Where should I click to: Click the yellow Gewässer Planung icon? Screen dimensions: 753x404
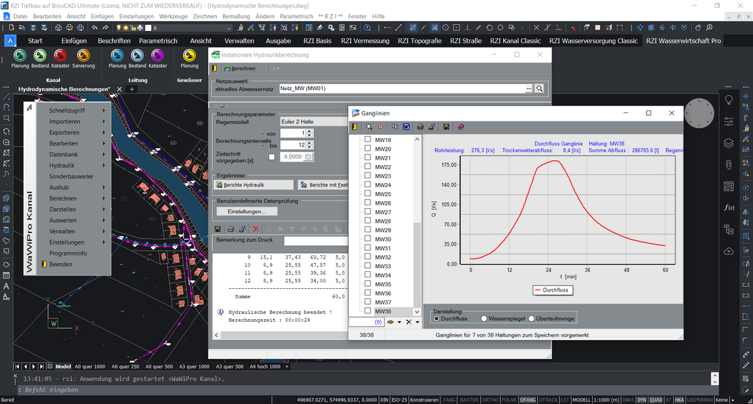coord(189,56)
